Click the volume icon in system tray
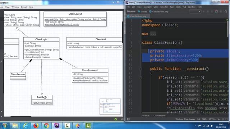The height and width of the screenshot is (129, 230). [x=212, y=126]
